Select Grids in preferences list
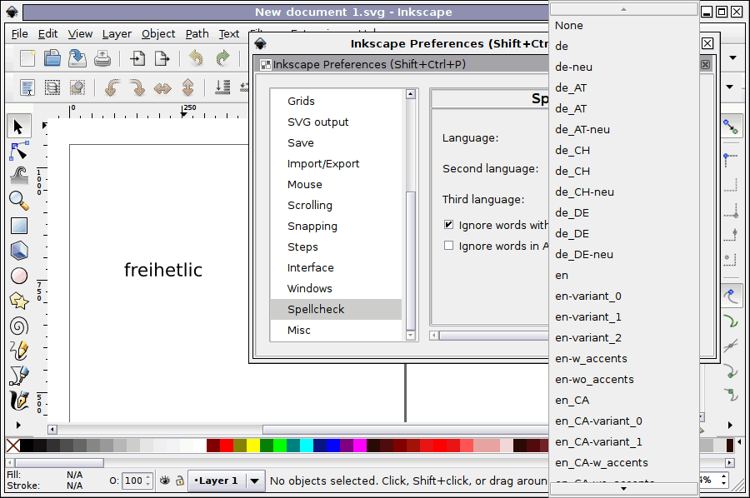The height and width of the screenshot is (498, 750). tap(337, 101)
